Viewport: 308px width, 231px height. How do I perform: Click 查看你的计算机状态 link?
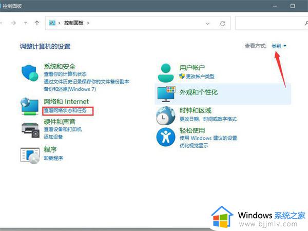[x=65, y=74]
